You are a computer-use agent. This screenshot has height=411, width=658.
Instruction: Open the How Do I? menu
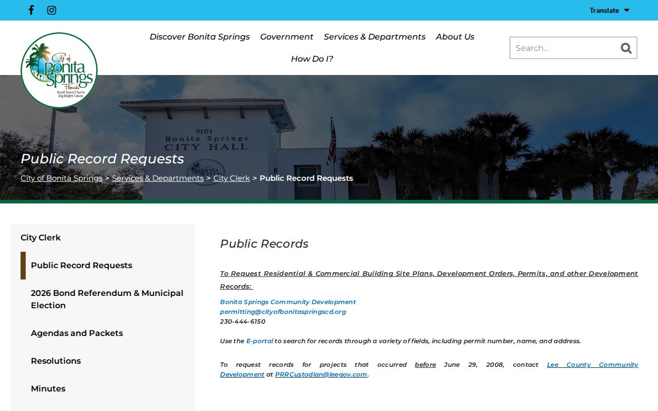click(312, 59)
